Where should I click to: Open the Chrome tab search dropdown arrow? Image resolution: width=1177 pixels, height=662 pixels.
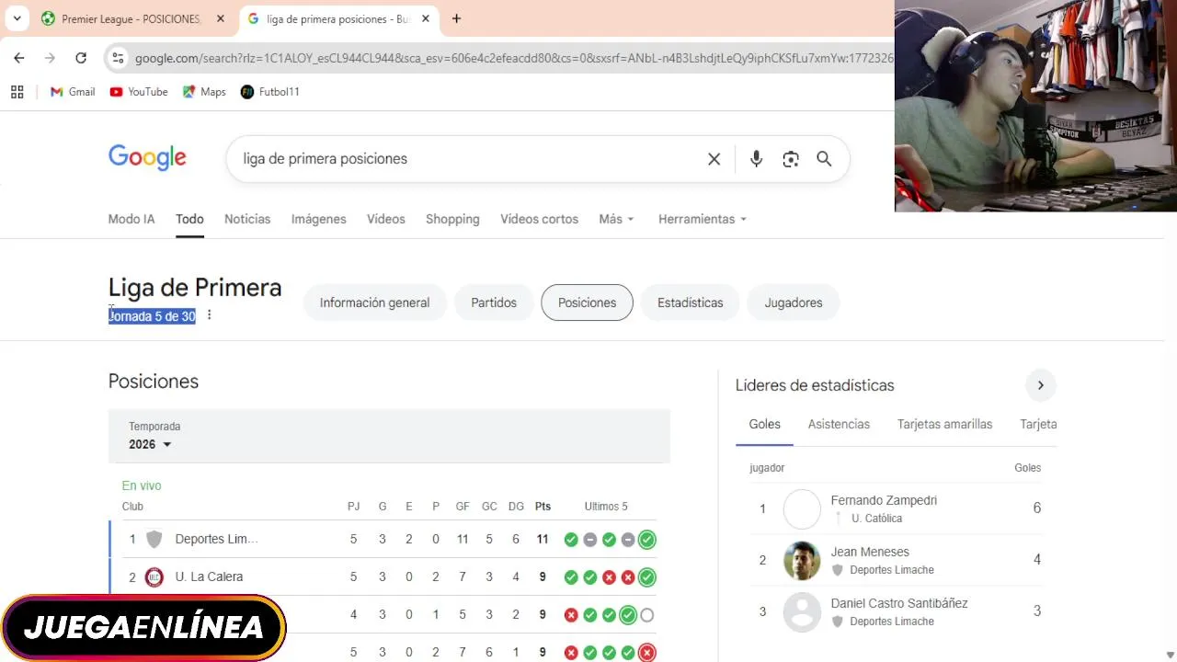pyautogui.click(x=17, y=18)
